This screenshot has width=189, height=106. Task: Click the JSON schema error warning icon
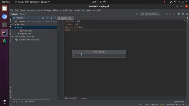(161, 105)
